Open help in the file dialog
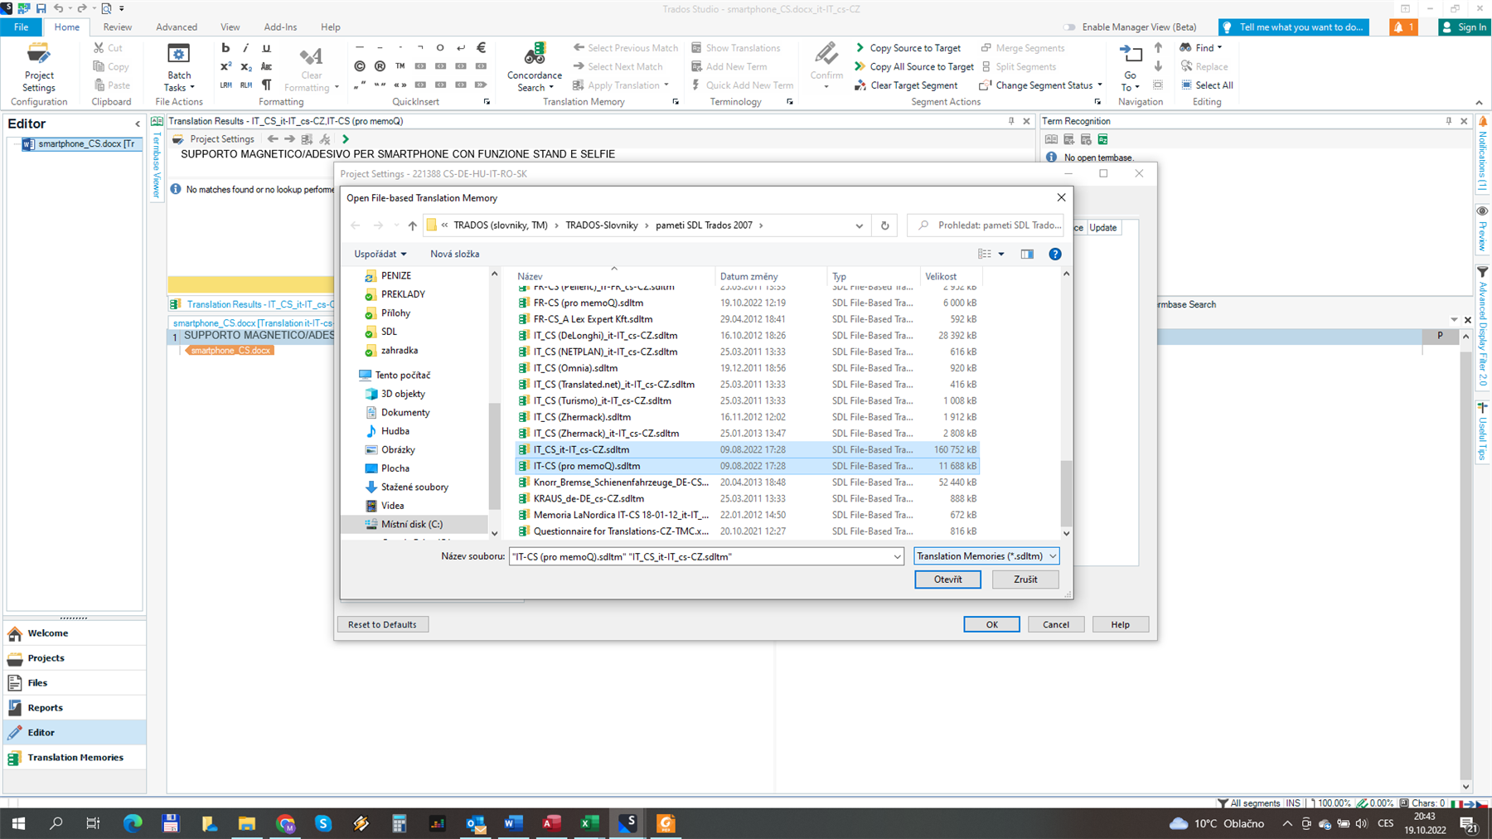 pos(1054,255)
